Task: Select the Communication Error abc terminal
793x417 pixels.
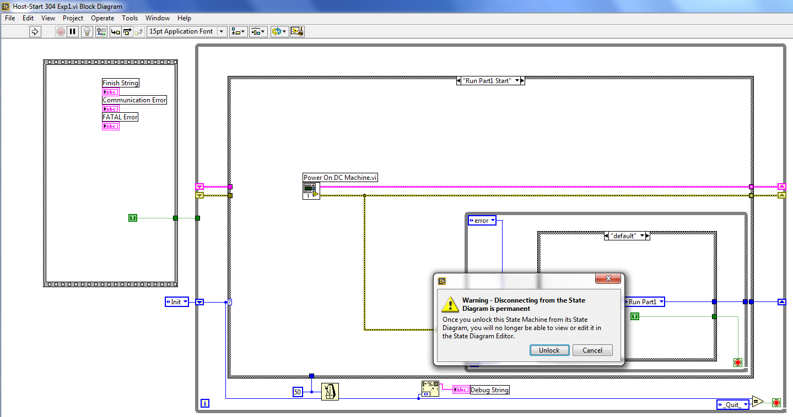Action: click(x=111, y=109)
